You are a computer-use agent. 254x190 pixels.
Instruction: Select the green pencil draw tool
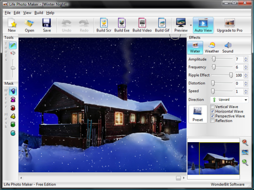(13, 45)
